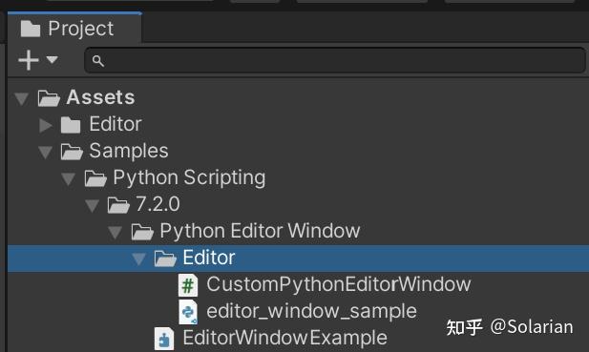
Task: Select the 7.2.0 folder label
Action: pos(158,204)
